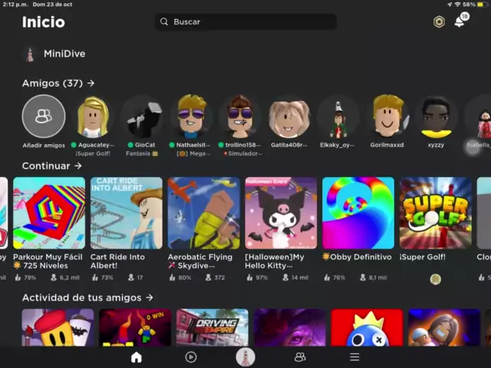This screenshot has height=368, width=491.
Task: Open the Discover play icon in bottom bar
Action: coord(191,356)
